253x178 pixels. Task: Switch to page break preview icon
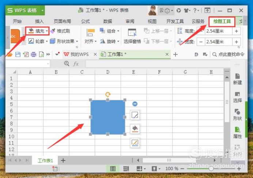click(x=126, y=168)
